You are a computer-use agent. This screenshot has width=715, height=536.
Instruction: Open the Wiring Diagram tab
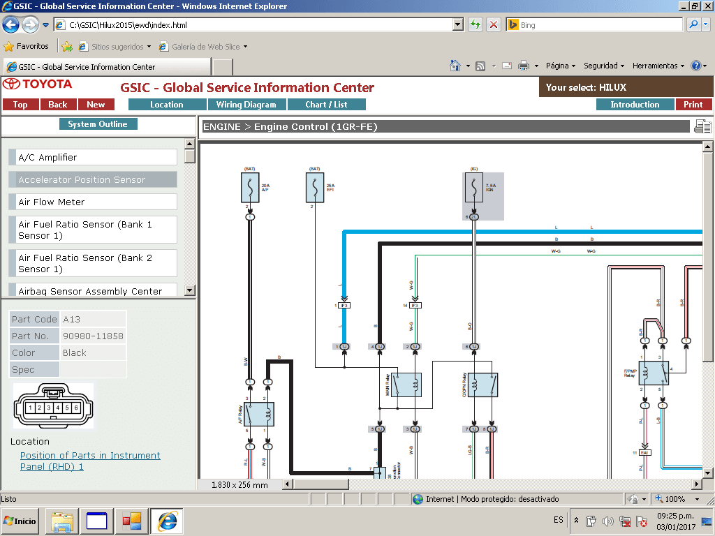pos(246,105)
